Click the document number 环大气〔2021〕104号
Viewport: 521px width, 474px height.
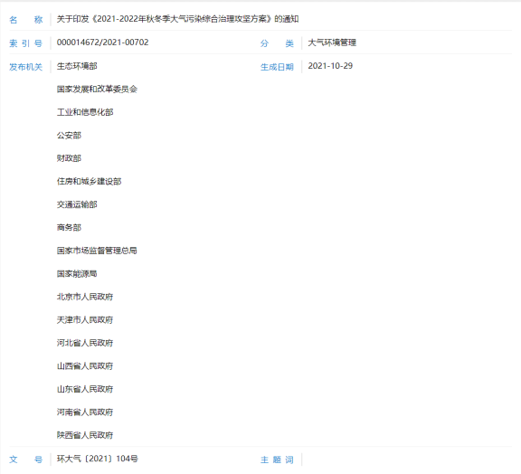point(98,459)
